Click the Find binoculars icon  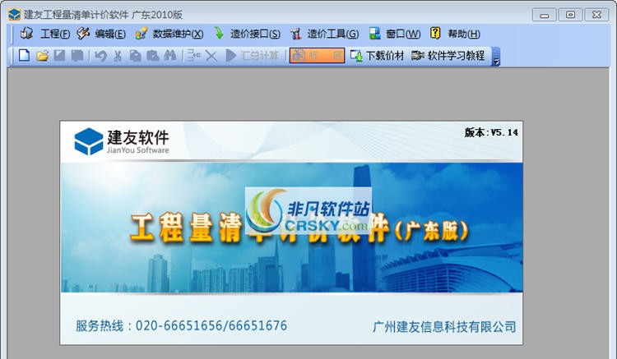pyautogui.click(x=170, y=55)
